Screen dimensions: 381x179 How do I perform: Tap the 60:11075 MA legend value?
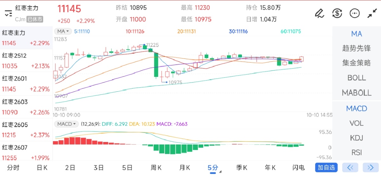click(x=291, y=31)
